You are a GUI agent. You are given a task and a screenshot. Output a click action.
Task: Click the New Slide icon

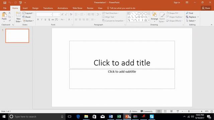click(x=18, y=14)
